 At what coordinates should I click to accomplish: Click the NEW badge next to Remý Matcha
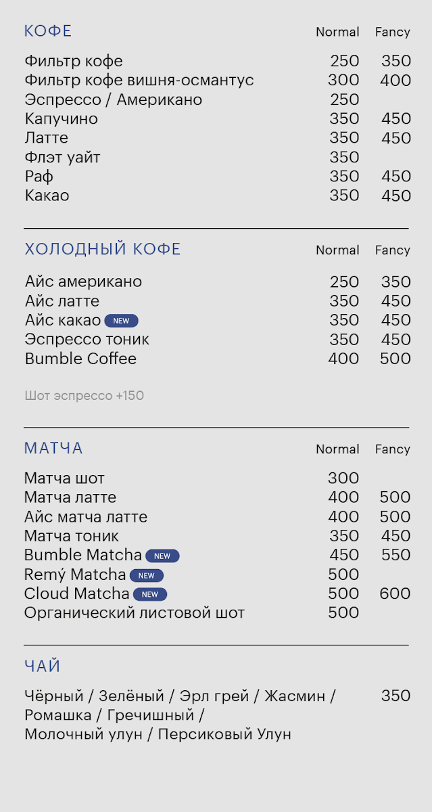[x=147, y=576]
